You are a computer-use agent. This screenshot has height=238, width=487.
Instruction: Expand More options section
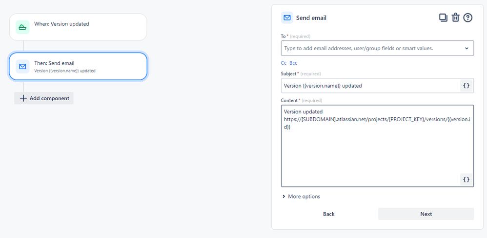point(301,197)
